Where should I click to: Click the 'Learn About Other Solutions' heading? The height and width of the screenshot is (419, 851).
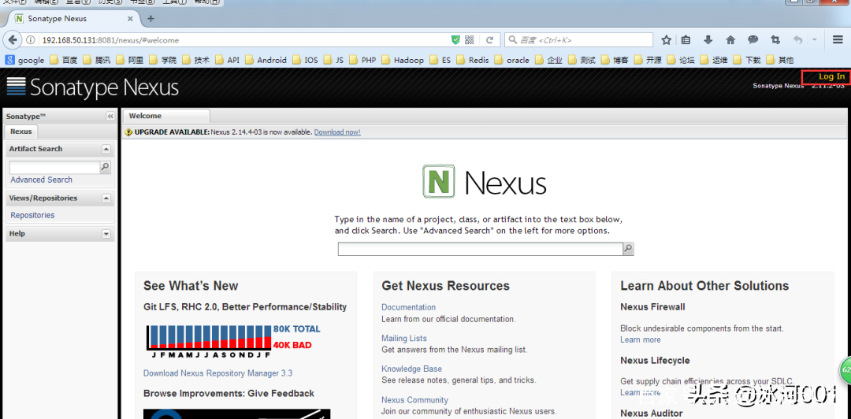pyautogui.click(x=704, y=285)
